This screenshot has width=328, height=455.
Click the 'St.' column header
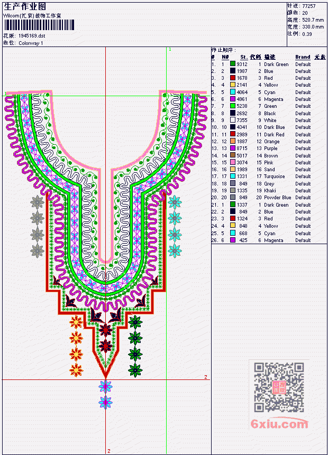tap(244, 57)
